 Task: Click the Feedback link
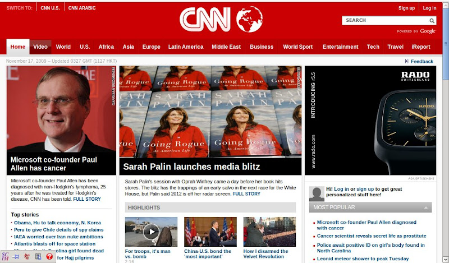(422, 61)
